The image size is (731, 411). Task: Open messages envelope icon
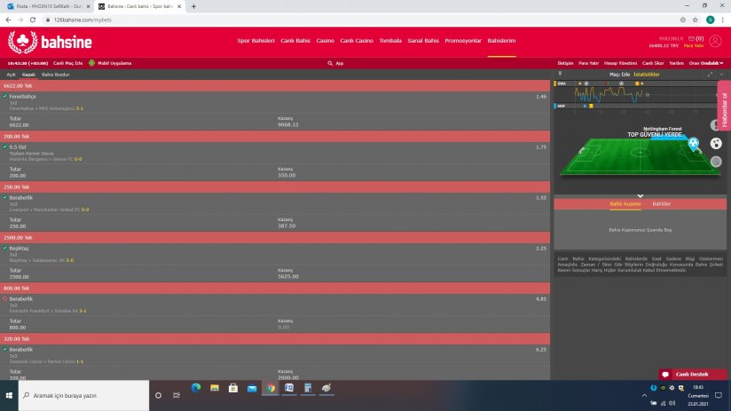(x=691, y=39)
